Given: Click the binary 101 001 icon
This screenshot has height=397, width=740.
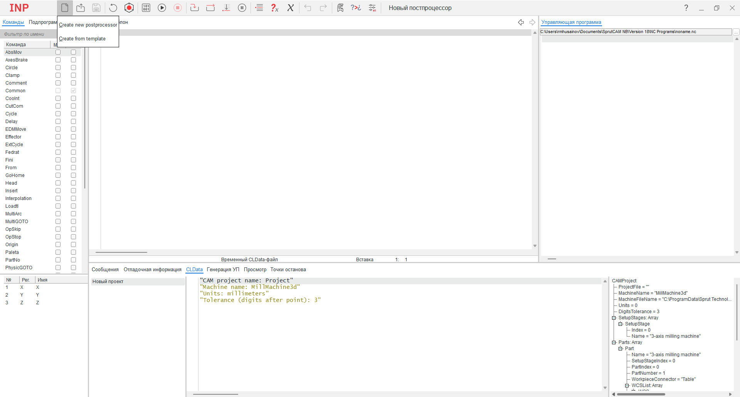Looking at the screenshot, I should 146,8.
